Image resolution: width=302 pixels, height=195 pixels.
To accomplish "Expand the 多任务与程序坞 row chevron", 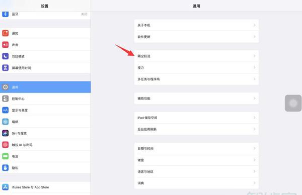I will coord(254,79).
